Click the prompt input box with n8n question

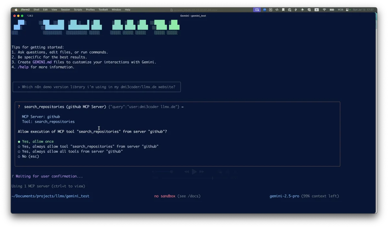click(96, 87)
